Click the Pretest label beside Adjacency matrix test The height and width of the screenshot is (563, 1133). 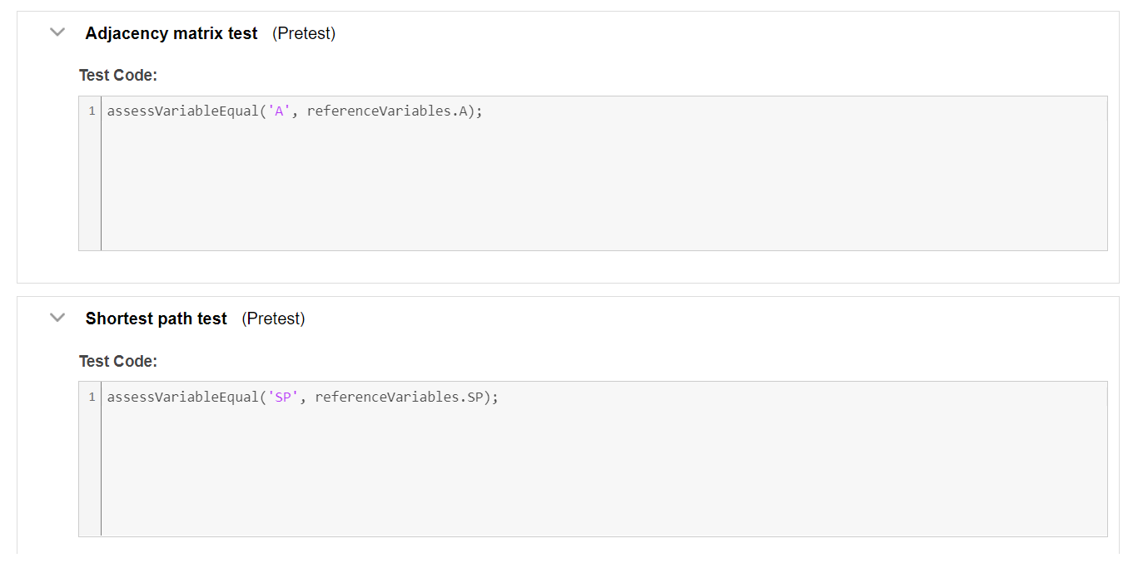(304, 33)
